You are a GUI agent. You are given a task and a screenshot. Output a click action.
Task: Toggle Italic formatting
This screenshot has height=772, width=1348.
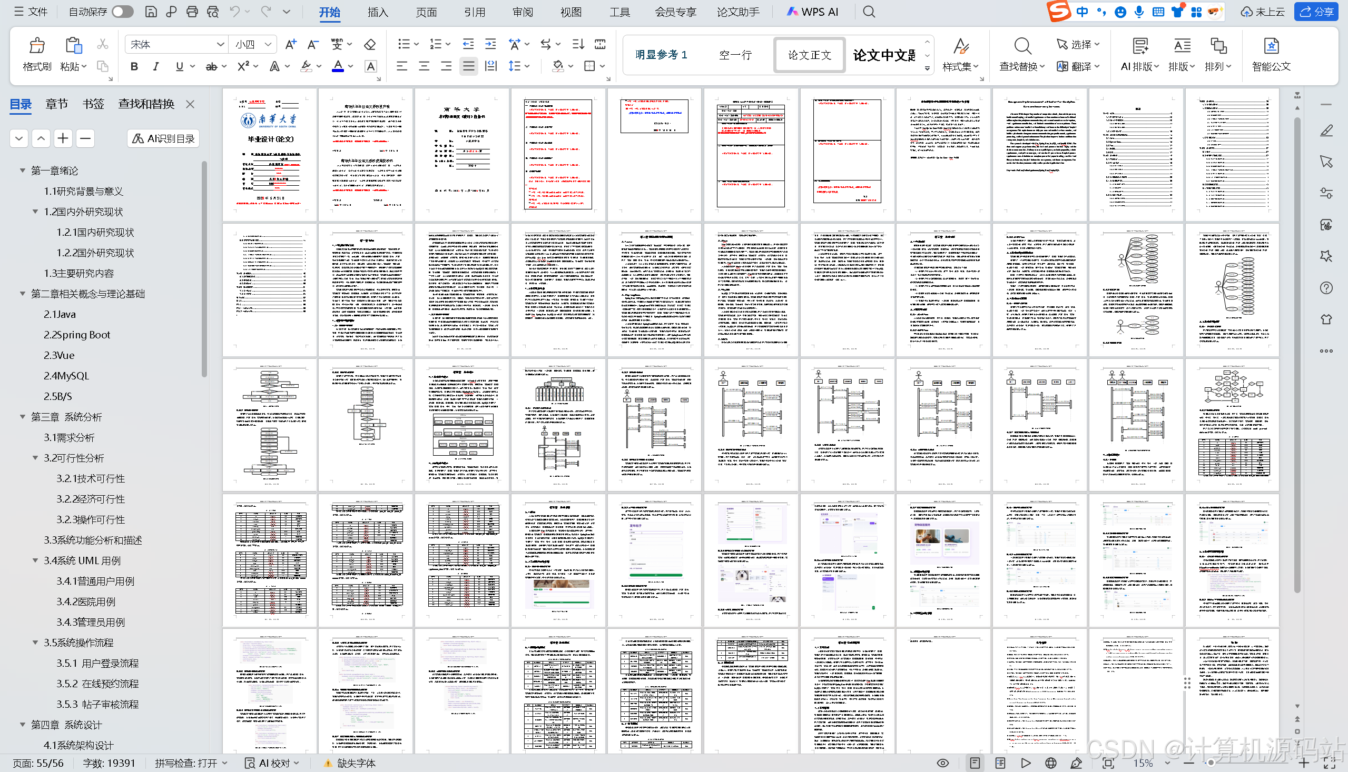tap(156, 66)
